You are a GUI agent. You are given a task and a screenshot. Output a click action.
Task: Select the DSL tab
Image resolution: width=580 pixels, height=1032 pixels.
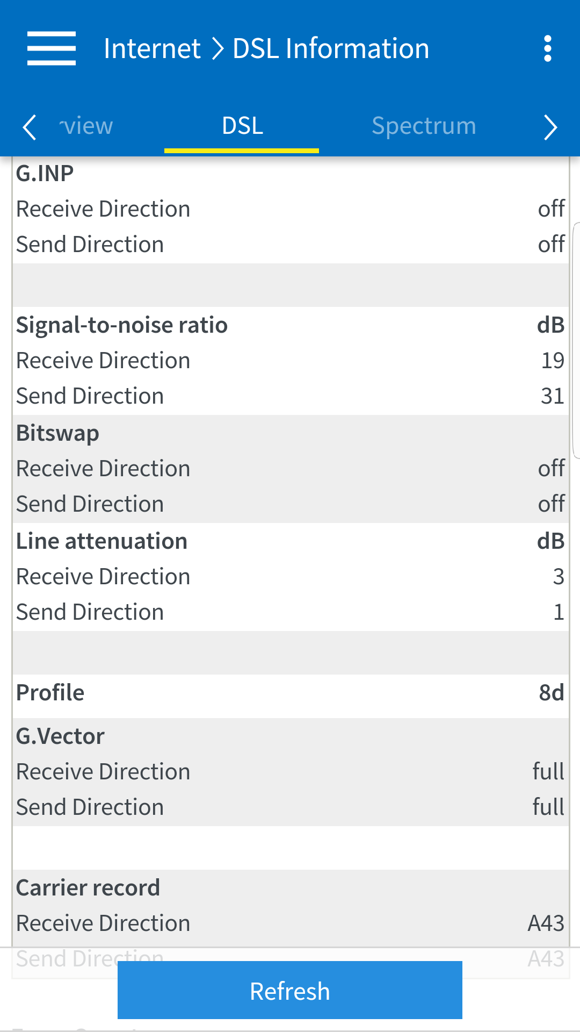pyautogui.click(x=242, y=126)
